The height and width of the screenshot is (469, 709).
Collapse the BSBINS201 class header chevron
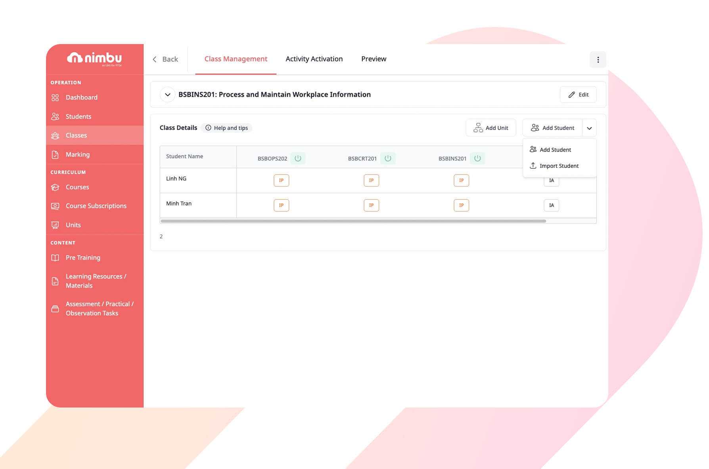[x=167, y=95]
